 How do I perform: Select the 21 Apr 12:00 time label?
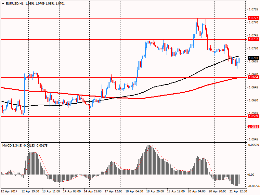(x=238, y=191)
